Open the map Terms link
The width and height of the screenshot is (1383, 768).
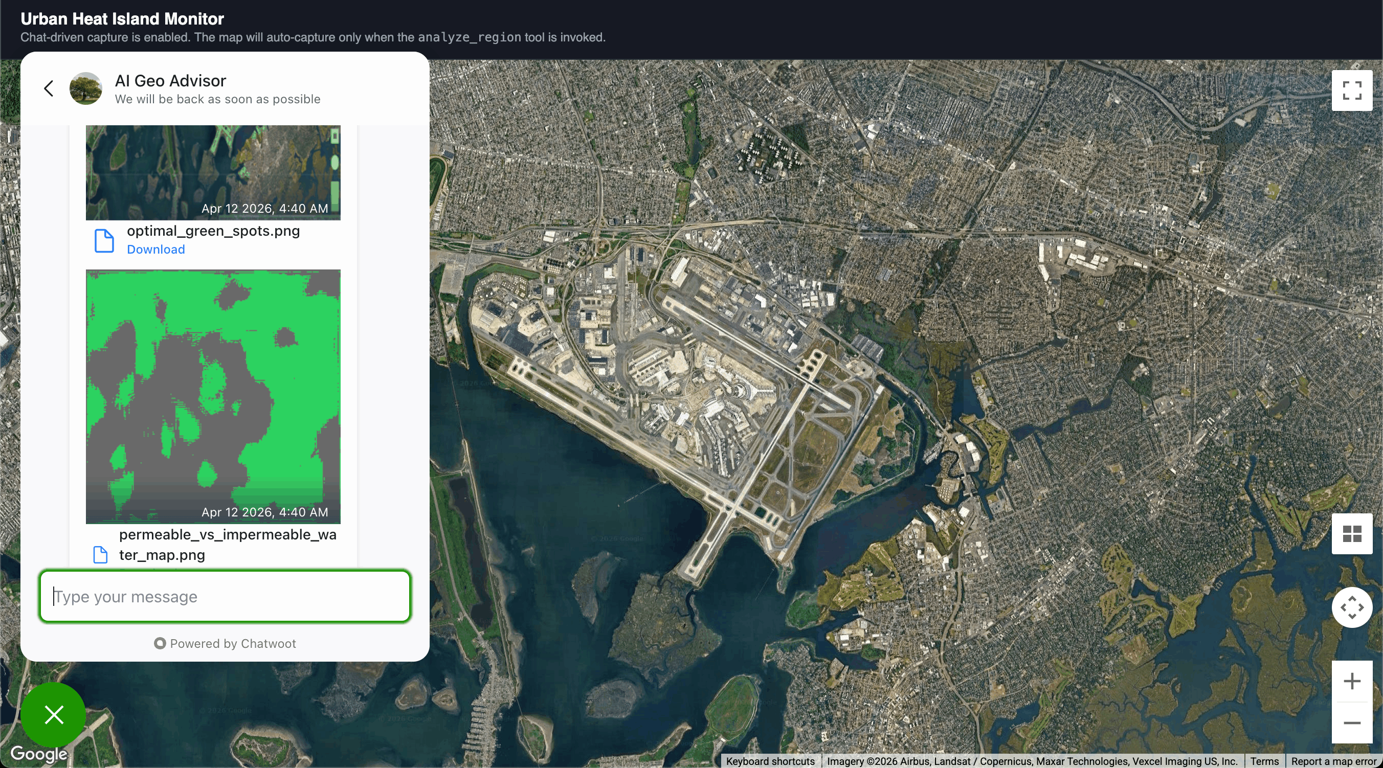1264,761
